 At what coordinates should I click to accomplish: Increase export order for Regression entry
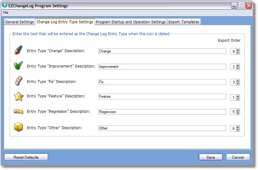coord(238,110)
